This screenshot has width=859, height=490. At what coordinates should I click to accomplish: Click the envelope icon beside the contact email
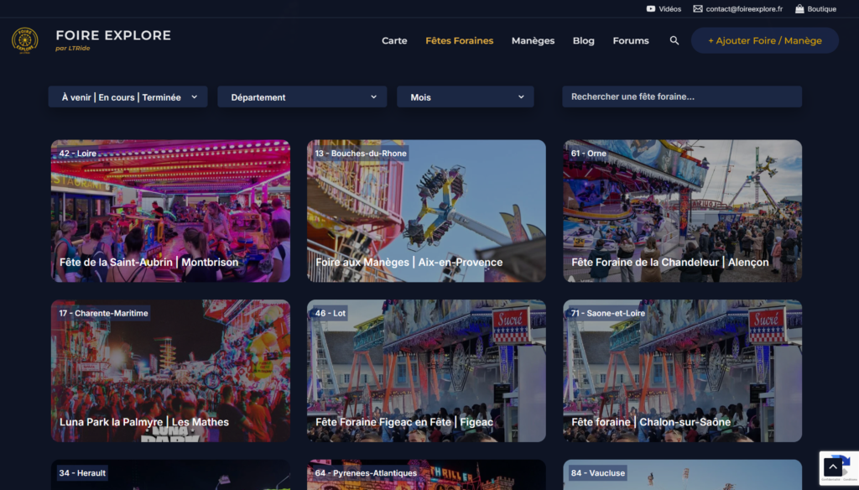699,9
